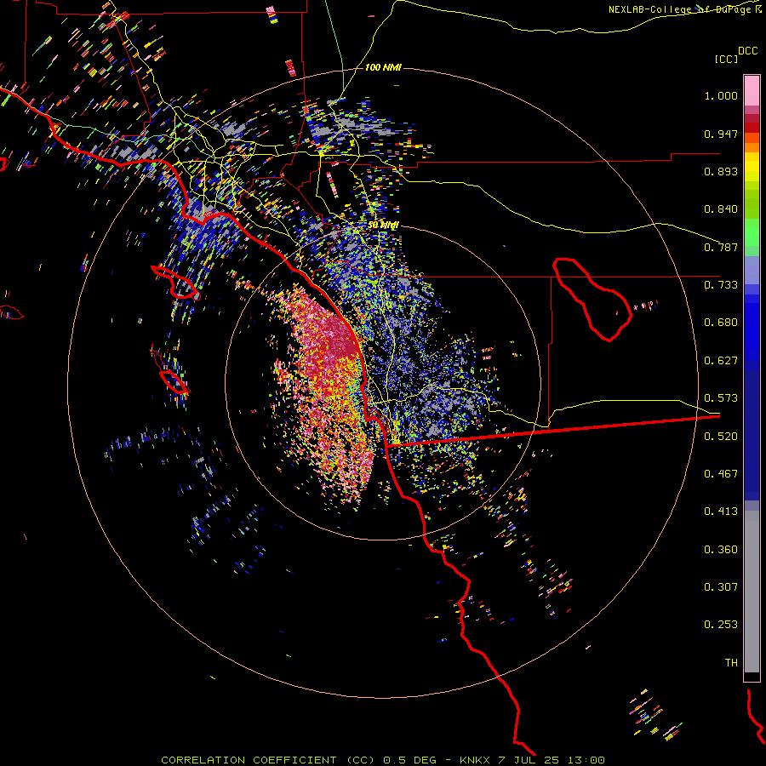
Task: Click the 0.307 legend value
Action: pos(721,587)
